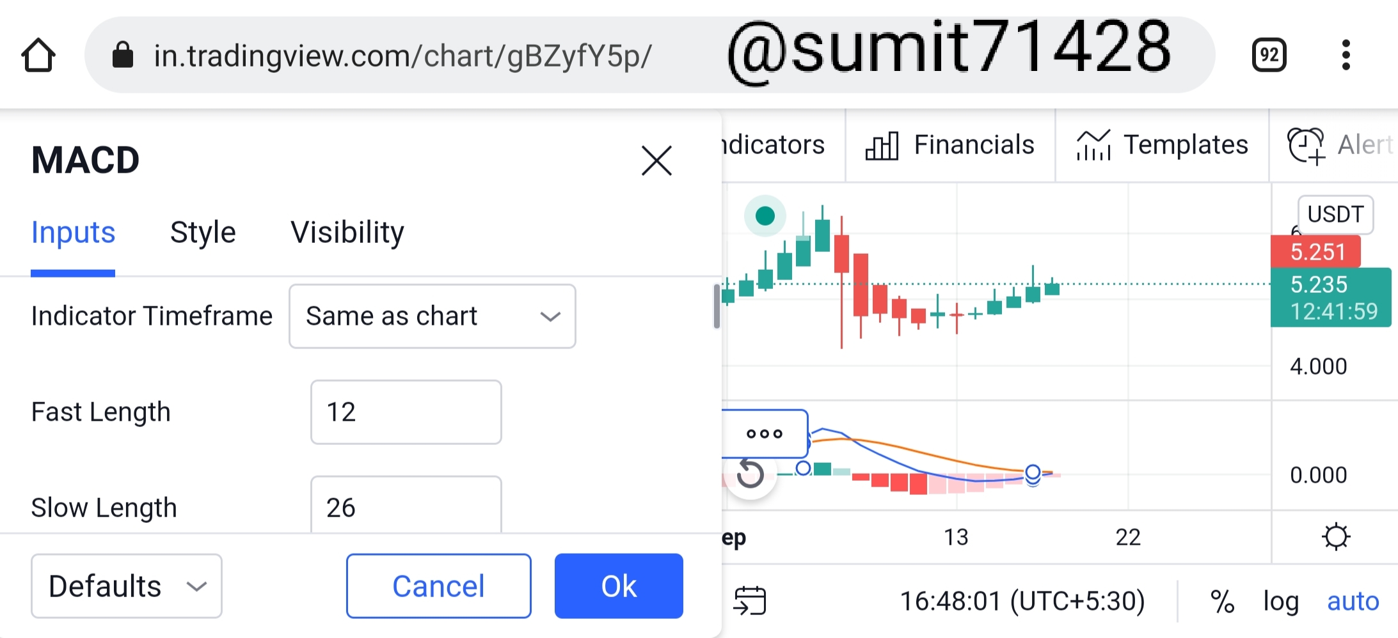1398x638 pixels.
Task: Click the chart settings gear icon
Action: point(1336,537)
